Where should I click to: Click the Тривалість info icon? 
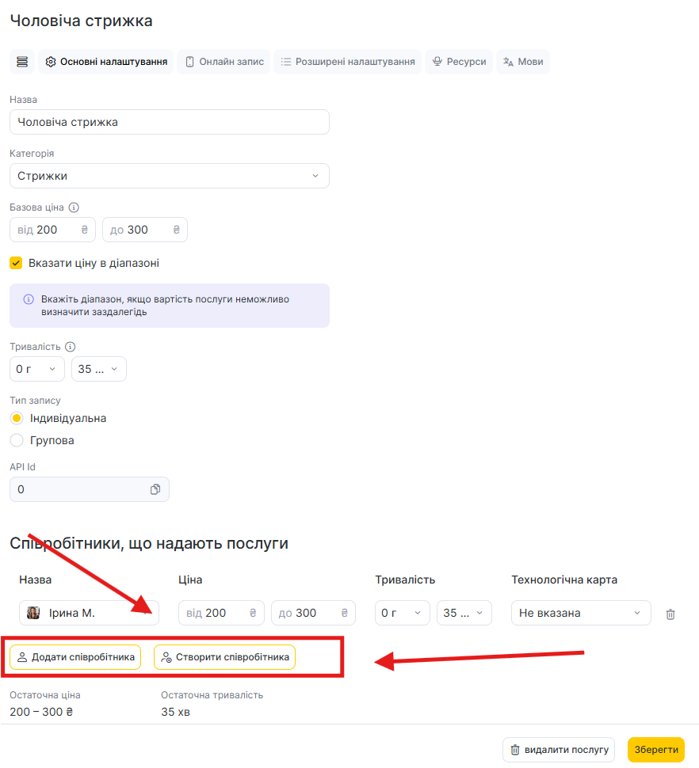click(x=70, y=347)
